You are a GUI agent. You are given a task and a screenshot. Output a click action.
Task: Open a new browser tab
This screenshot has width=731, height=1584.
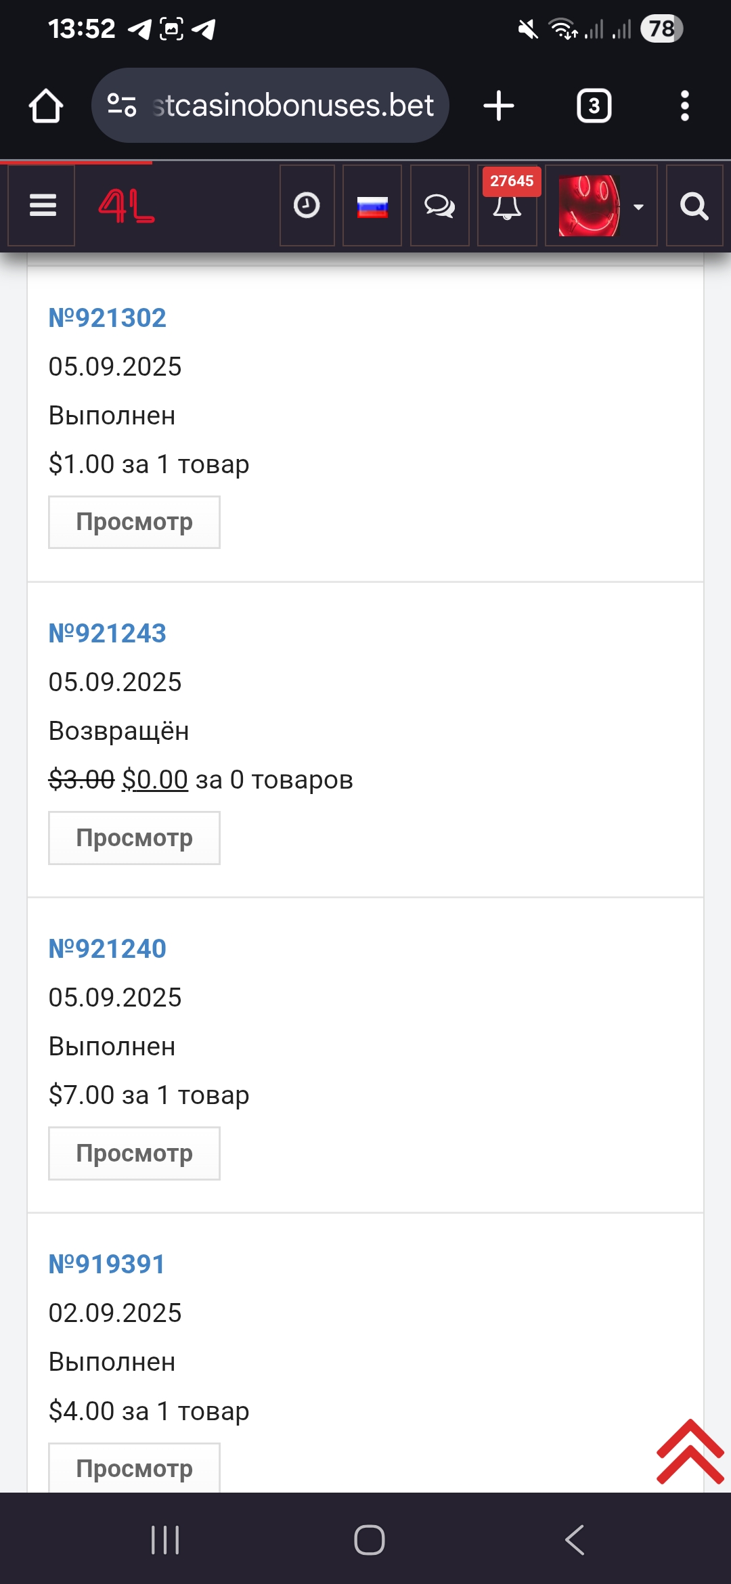coord(499,106)
